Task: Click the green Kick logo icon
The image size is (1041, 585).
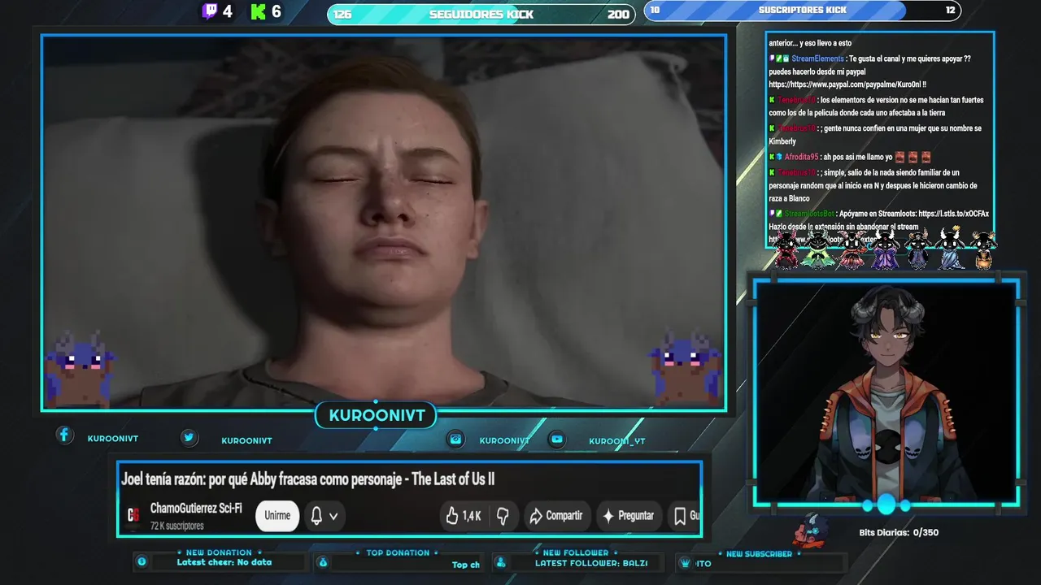Action: pos(259,11)
